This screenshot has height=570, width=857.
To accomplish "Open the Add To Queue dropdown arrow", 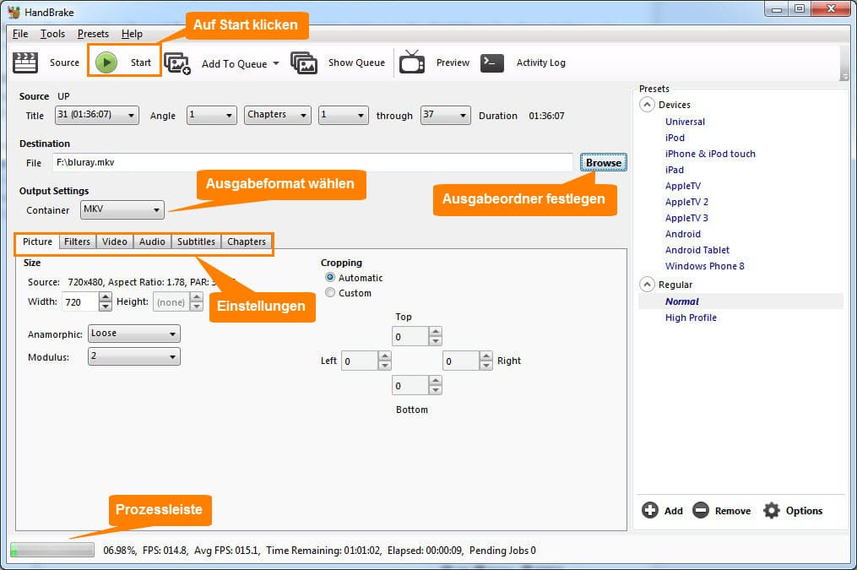I will coord(276,63).
